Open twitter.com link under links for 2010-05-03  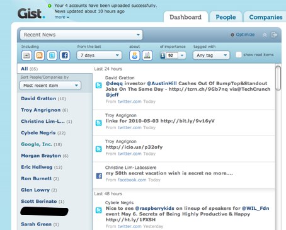(130, 127)
